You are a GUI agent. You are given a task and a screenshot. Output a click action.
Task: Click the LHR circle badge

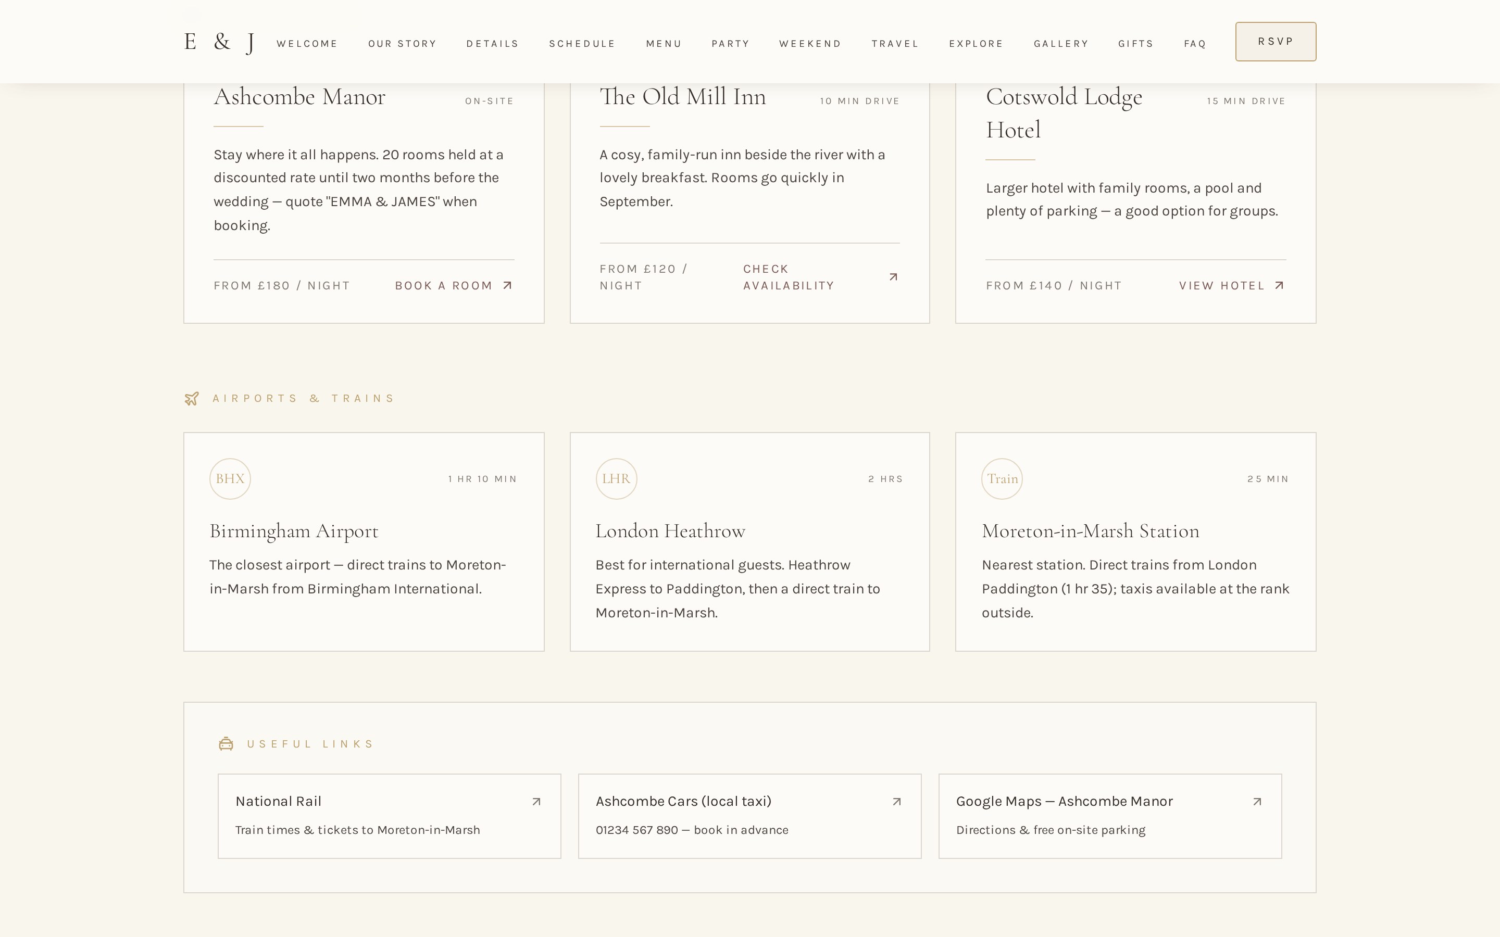click(616, 479)
